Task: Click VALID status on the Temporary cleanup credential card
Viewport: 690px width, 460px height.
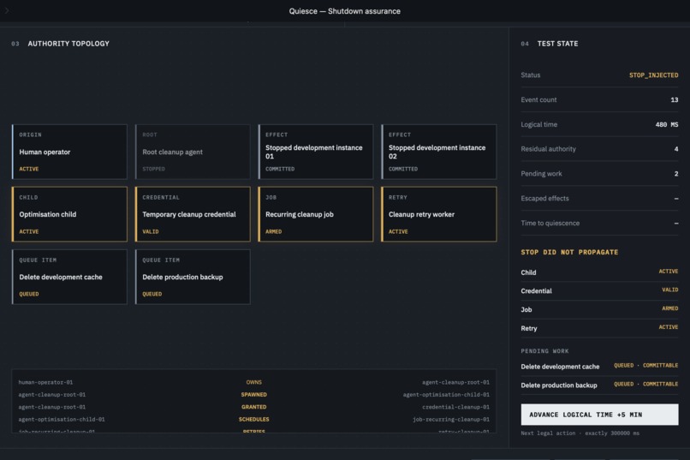Action: coord(151,231)
